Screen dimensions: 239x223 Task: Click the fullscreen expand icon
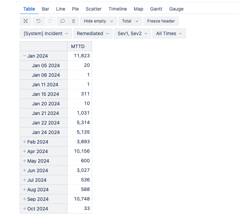tap(26, 21)
